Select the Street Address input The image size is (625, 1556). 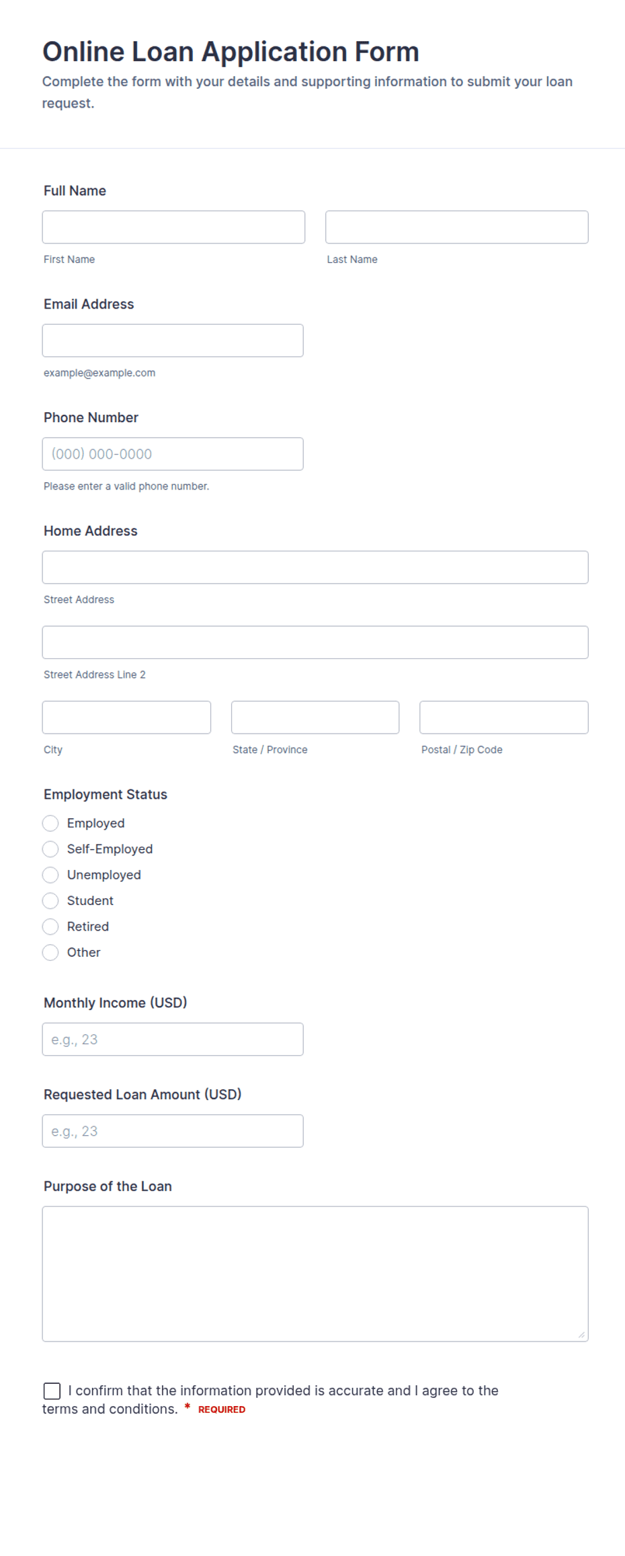(x=315, y=568)
